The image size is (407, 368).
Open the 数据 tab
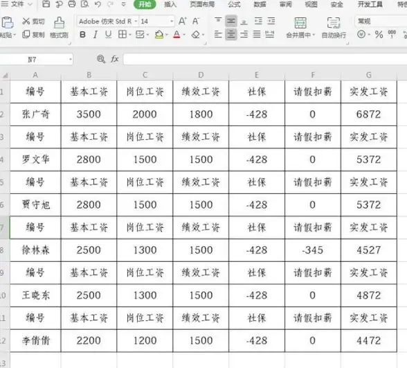(x=260, y=4)
